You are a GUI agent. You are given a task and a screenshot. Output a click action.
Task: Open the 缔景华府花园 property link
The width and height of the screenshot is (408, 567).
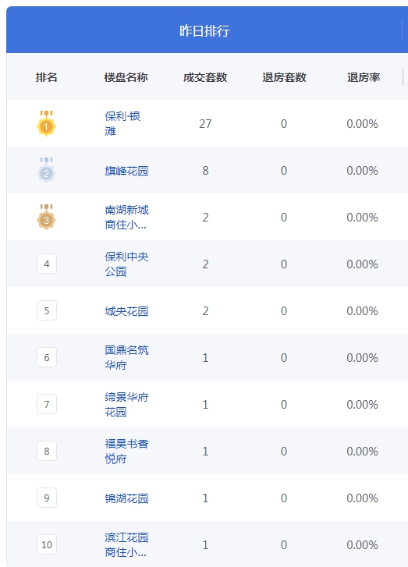click(x=126, y=404)
